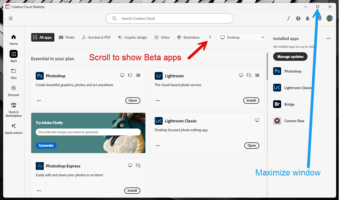Click the Photoshop card tablet platform icon
Viewport: 351px width, 200px height.
tap(130, 75)
